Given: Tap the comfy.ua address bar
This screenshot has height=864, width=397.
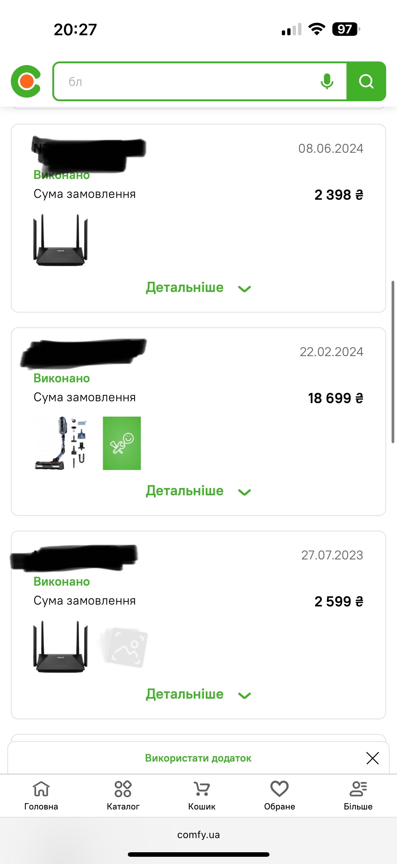Looking at the screenshot, I should click(x=198, y=834).
